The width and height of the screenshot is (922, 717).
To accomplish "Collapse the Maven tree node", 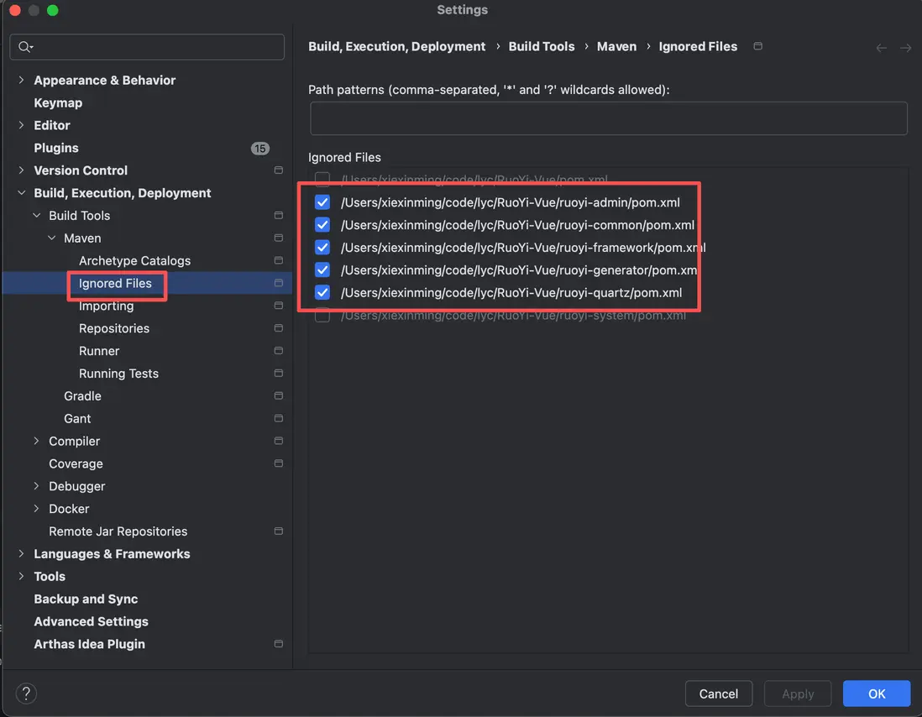I will point(52,238).
